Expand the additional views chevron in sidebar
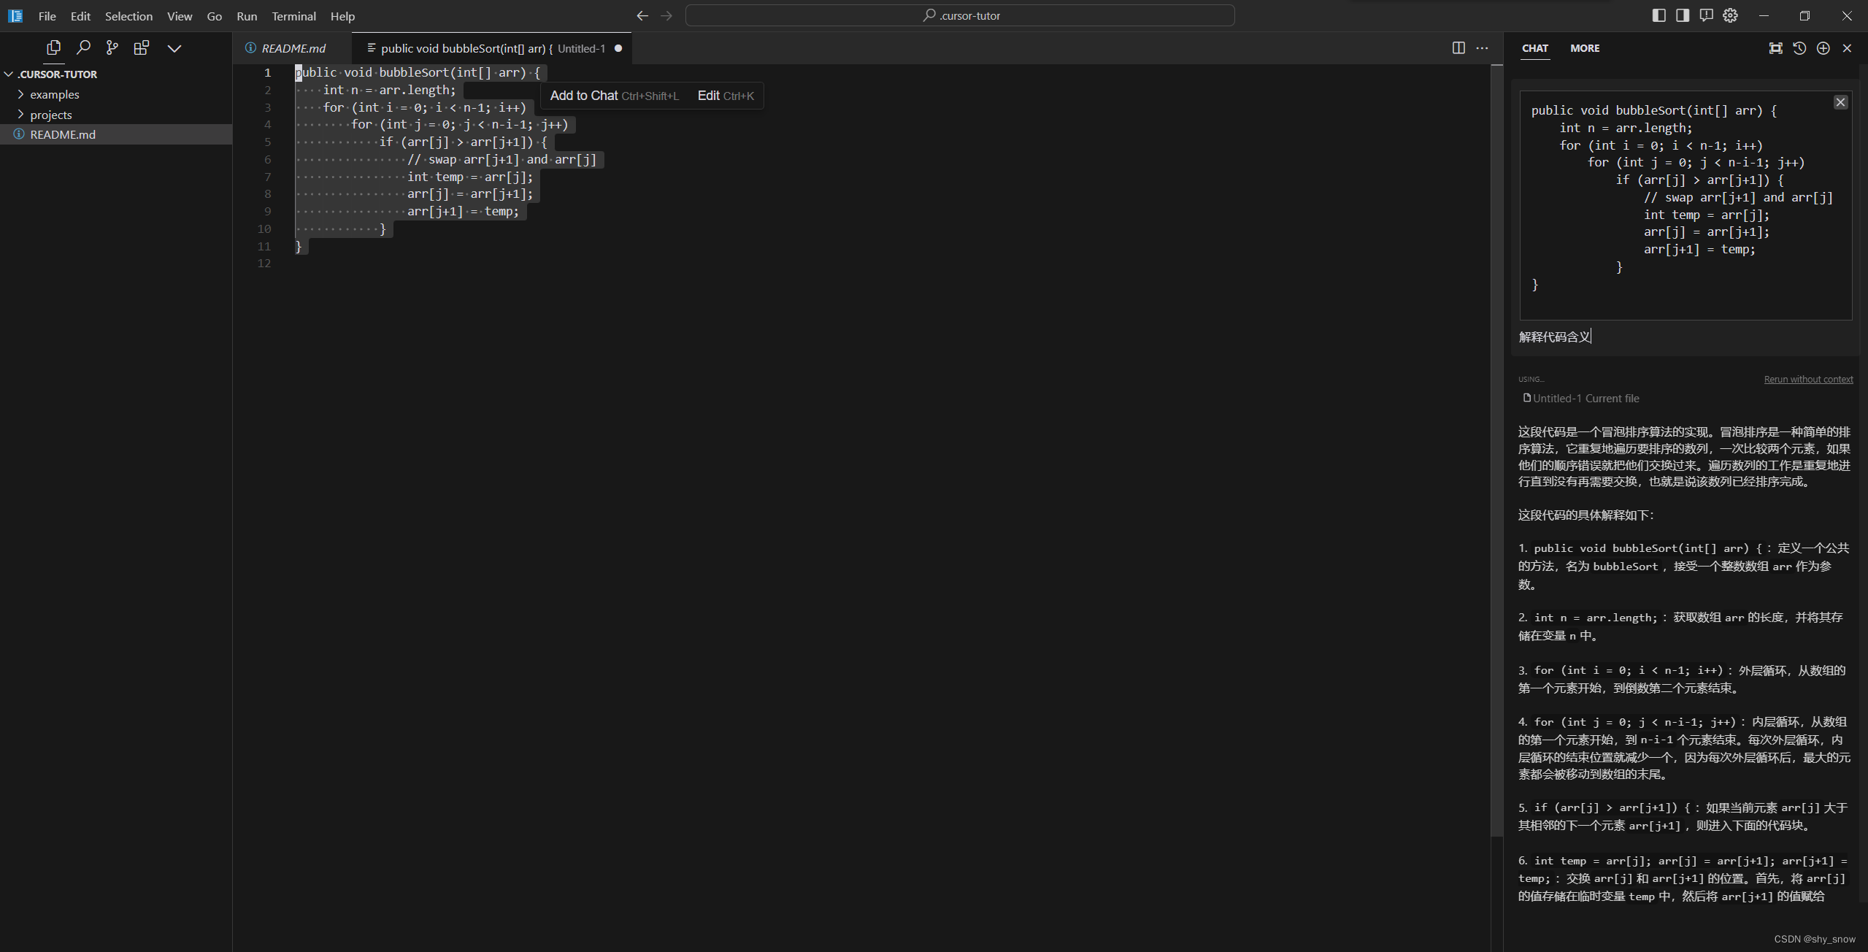 pos(174,48)
